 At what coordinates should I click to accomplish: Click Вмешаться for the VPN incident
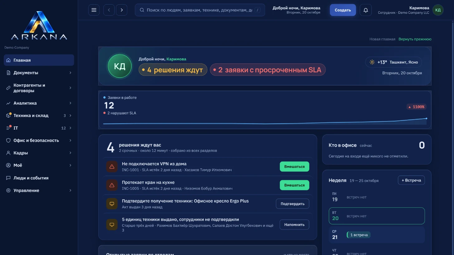[294, 167]
